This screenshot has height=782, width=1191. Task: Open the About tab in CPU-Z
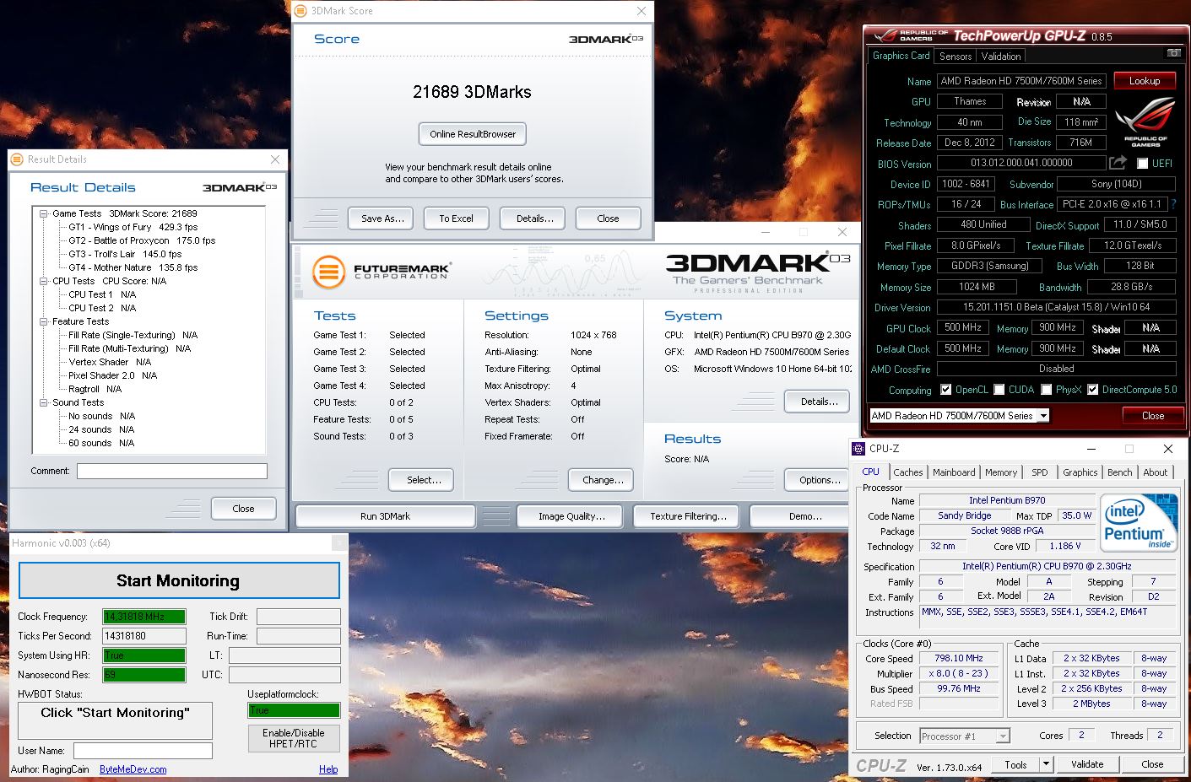[x=1156, y=472]
